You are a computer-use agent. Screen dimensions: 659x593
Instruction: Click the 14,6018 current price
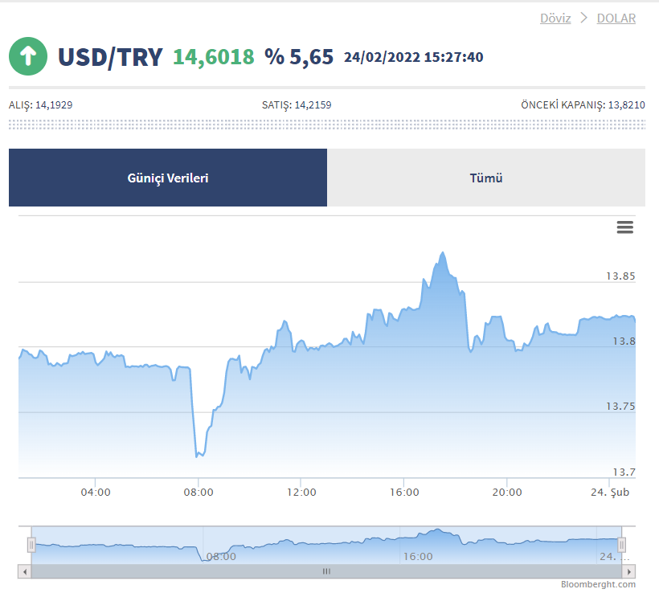pos(214,57)
